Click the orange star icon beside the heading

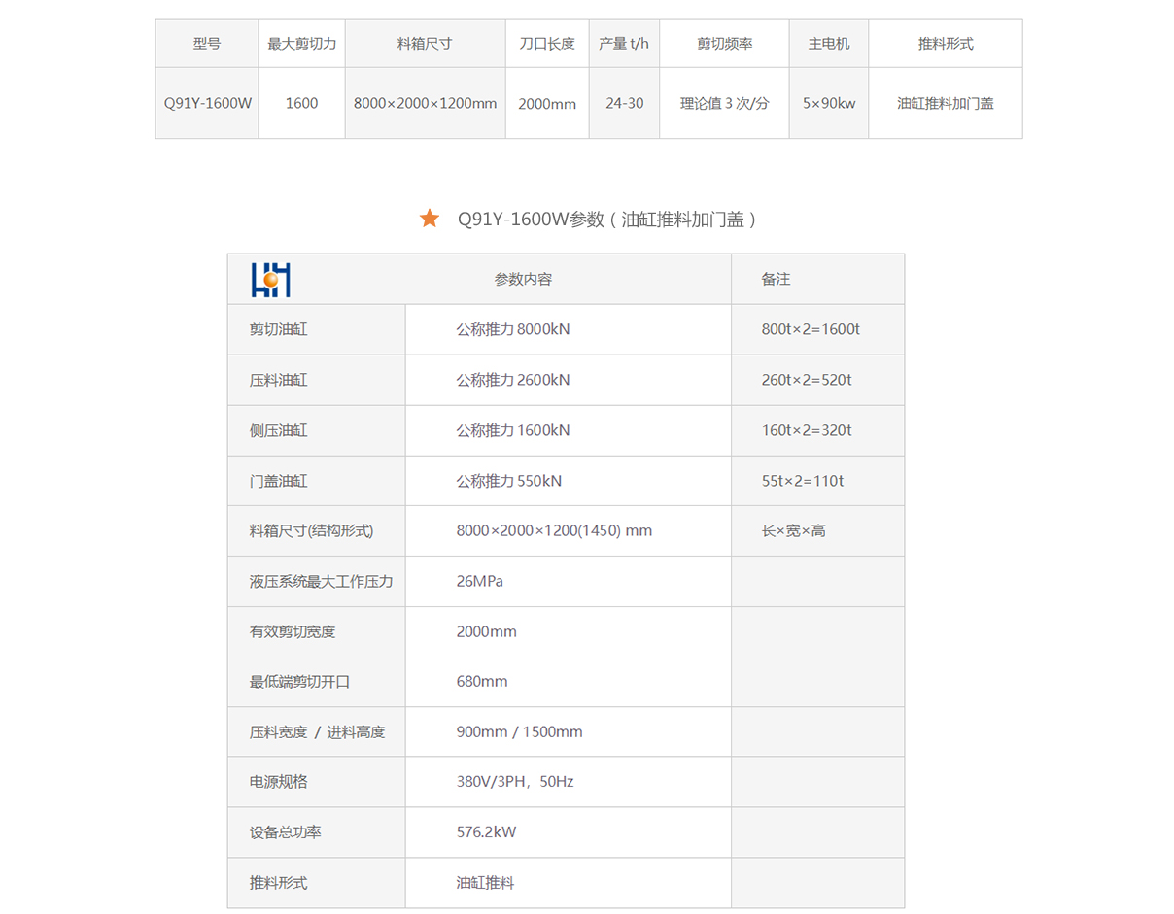430,219
